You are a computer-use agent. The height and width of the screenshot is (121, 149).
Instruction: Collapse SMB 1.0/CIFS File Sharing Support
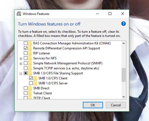[x=21, y=74]
